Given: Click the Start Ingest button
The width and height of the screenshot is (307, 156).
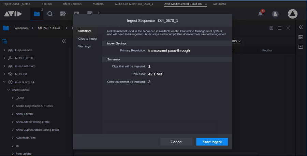Looking at the screenshot, I should click(x=212, y=142).
